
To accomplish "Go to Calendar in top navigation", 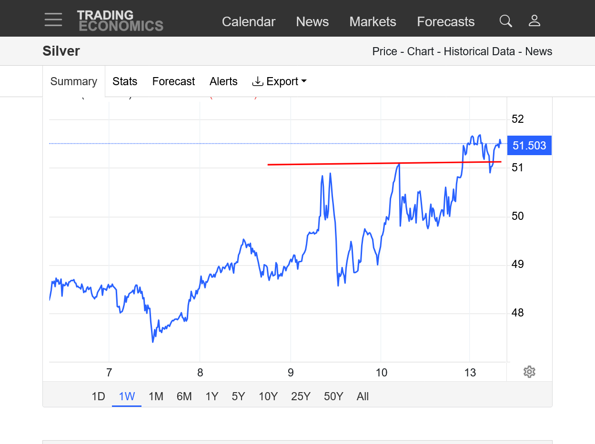I will click(249, 21).
